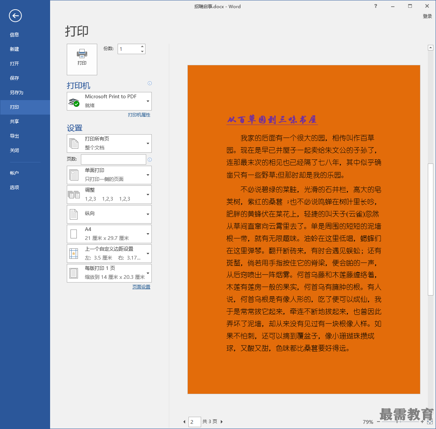Click the zoom to page icon
Screen dimensions: 436x429
pyautogui.click(x=430, y=422)
